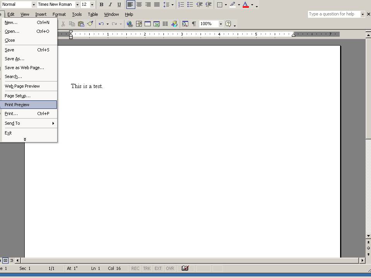Apply the highlight pen
The image size is (371, 278).
point(233,5)
